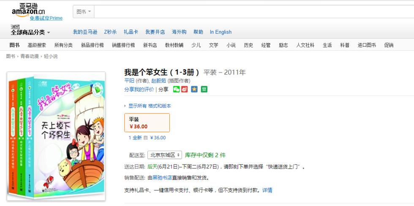Click the 我要开店 link
Image resolution: width=414 pixels, height=206 pixels.
click(x=155, y=32)
